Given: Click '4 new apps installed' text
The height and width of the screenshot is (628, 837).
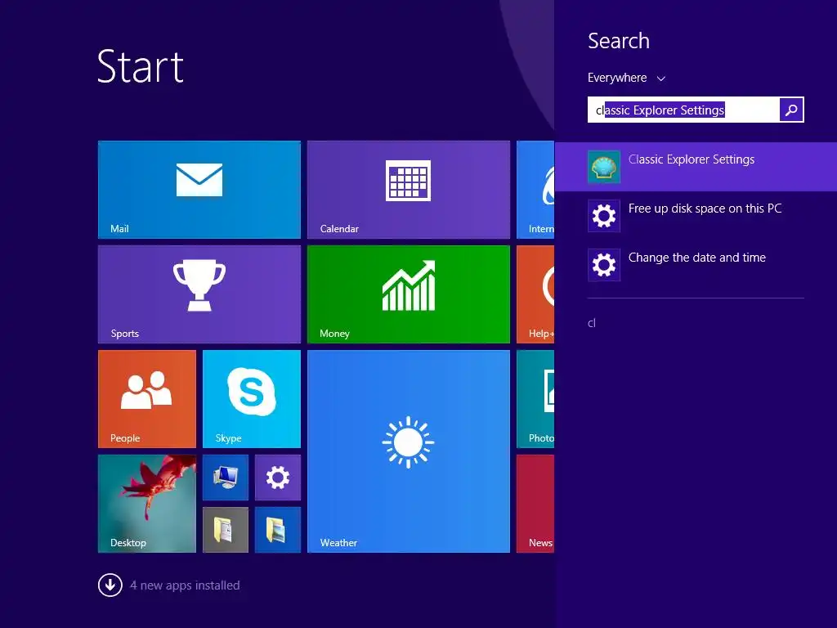Looking at the screenshot, I should point(185,585).
